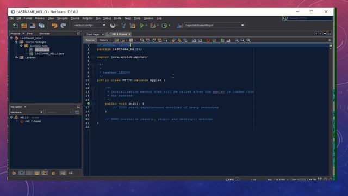The height and width of the screenshot is (196, 348).
Task: Click the first zoom magnifier in the editor toolbar
Action: [x=237, y=40]
